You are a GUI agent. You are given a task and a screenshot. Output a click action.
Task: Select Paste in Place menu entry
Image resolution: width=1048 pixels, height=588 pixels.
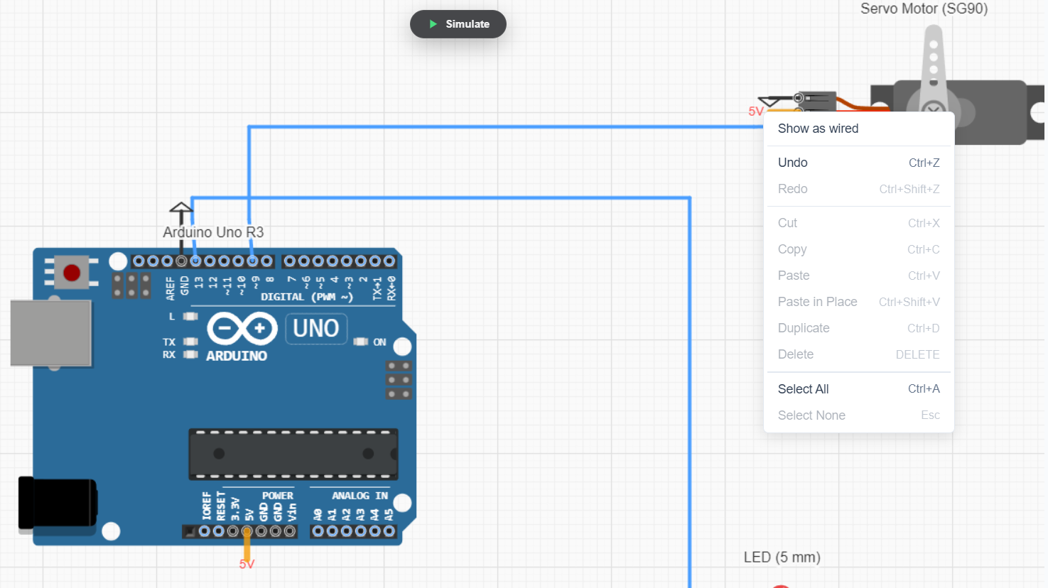[858, 302]
